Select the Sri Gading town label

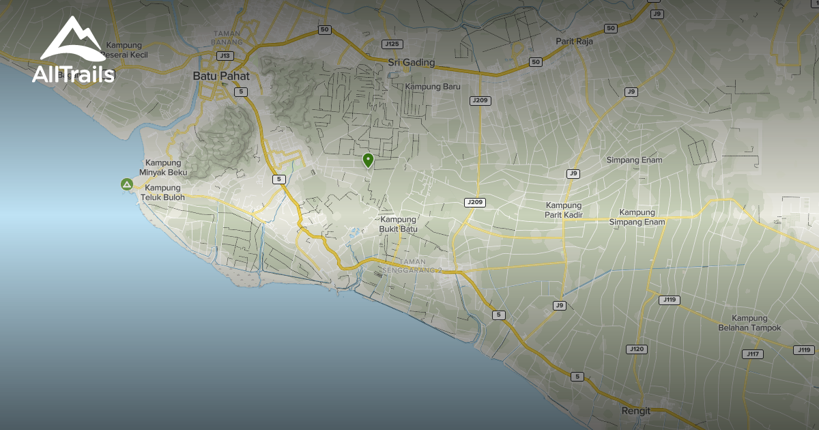click(x=410, y=62)
